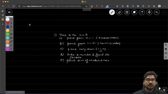This screenshot has width=168, height=94.
Task: Pick the pen stroke style
Action: [11, 42]
